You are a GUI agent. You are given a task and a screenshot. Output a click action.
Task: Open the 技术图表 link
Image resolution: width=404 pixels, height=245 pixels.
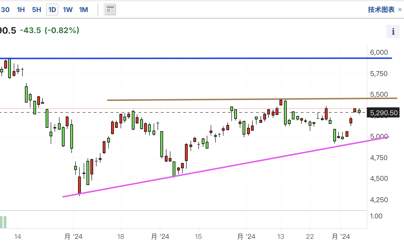381,10
